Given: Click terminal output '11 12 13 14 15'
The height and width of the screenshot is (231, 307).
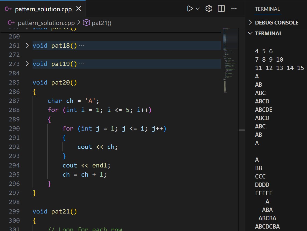Looking at the screenshot, I should click(279, 68).
